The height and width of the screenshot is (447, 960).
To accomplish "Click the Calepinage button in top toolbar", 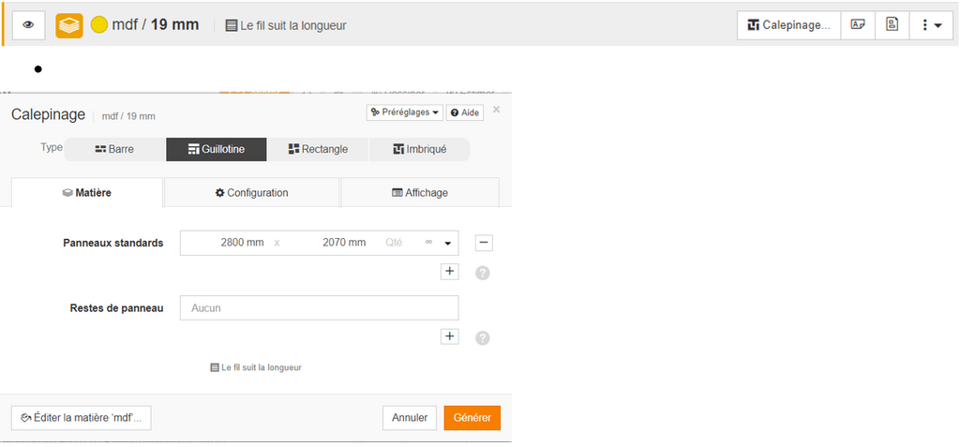I will 788,25.
